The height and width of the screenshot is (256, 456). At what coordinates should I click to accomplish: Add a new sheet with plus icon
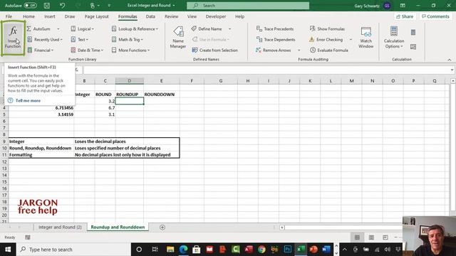tap(162, 228)
